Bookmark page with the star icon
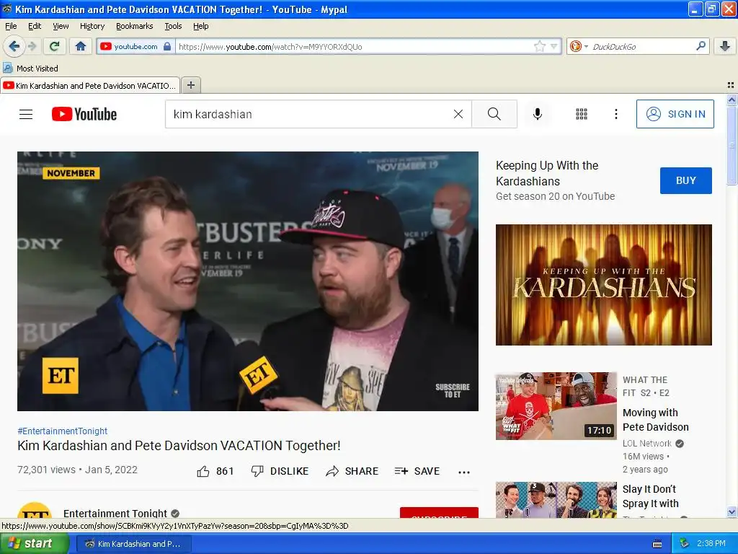This screenshot has height=554, width=738. [540, 46]
